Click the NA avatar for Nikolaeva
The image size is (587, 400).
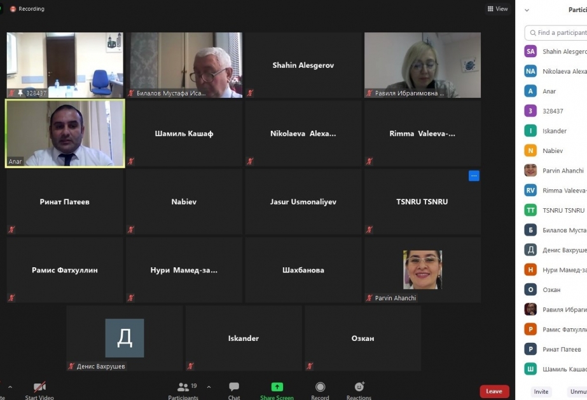(530, 71)
